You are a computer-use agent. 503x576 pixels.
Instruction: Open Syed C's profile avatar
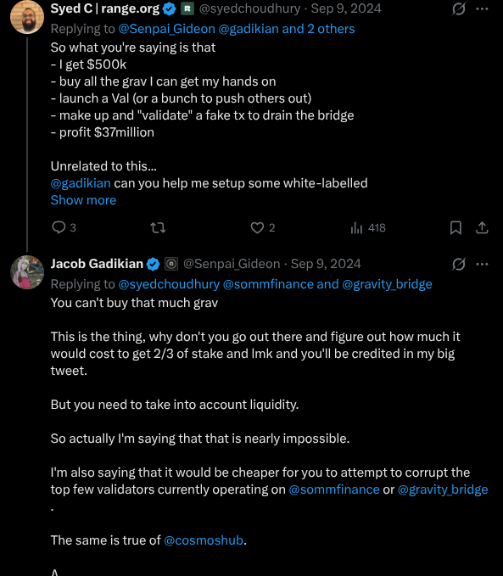(27, 17)
